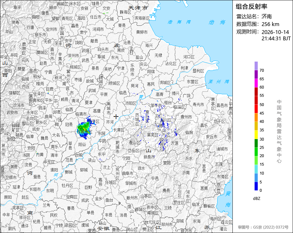The height and width of the screenshot is (233, 293).
Task: Click the 东营区 district label
Action: 192,82
